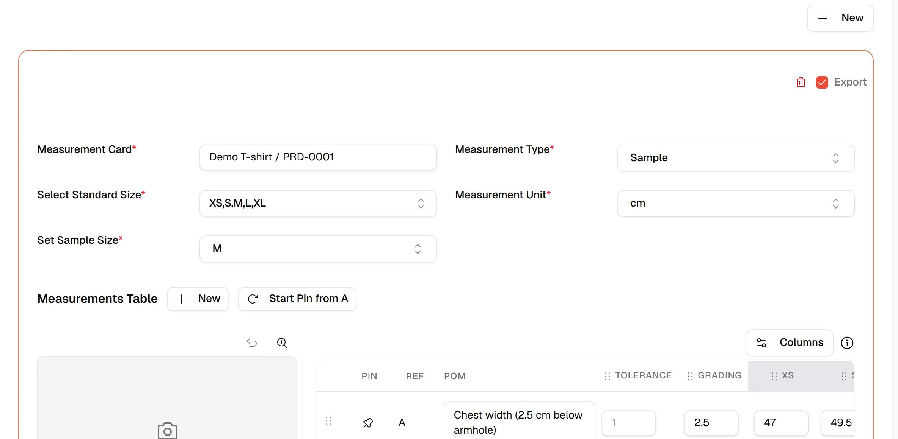The image size is (898, 439).
Task: Click the Measurement Card input field
Action: (x=318, y=157)
